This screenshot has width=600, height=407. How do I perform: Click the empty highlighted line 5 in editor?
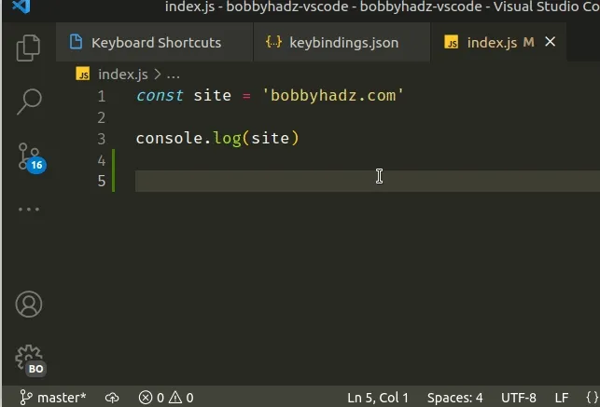coord(368,181)
